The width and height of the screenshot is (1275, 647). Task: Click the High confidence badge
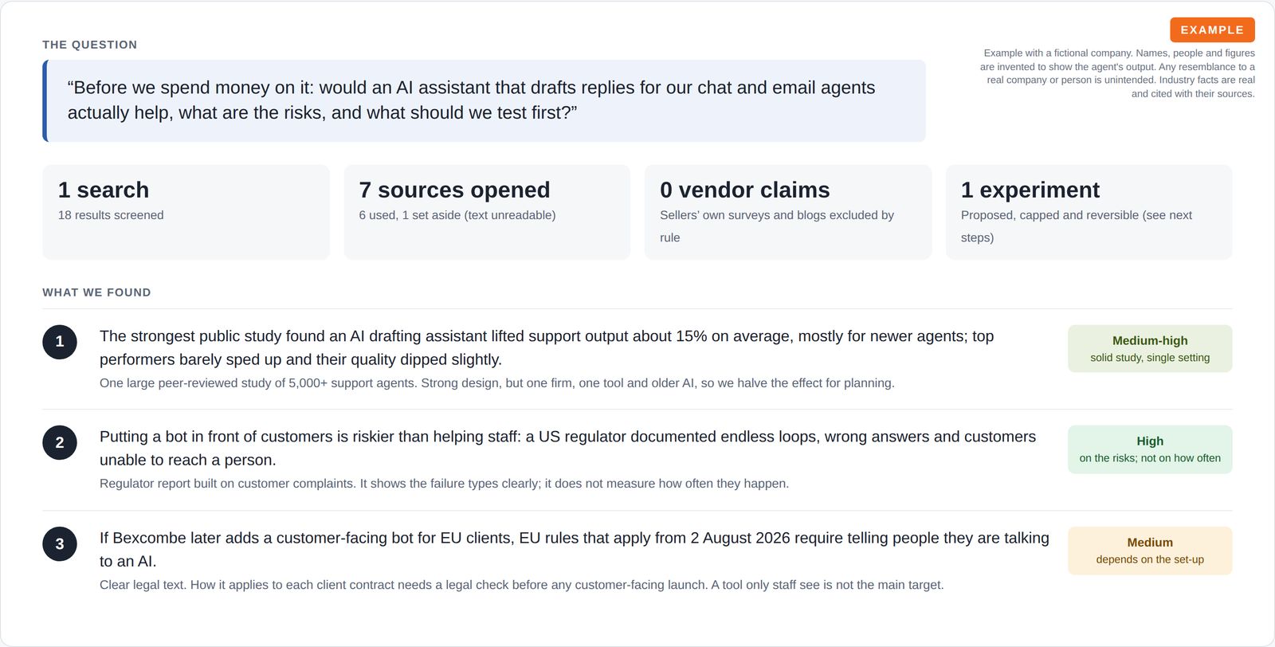(1150, 449)
